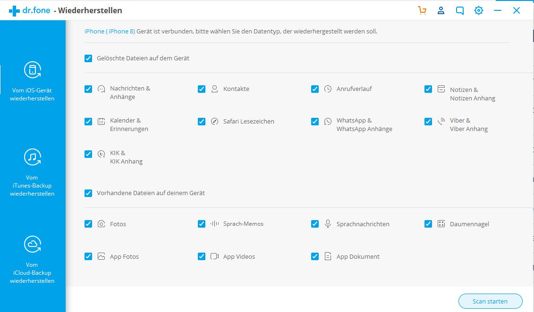Switch to Vom iTunes-Backup wiederherstellen
This screenshot has height=312, width=534.
[x=33, y=172]
